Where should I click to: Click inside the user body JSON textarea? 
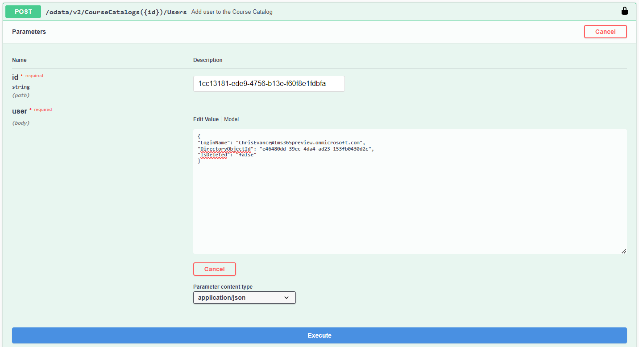pos(402,192)
